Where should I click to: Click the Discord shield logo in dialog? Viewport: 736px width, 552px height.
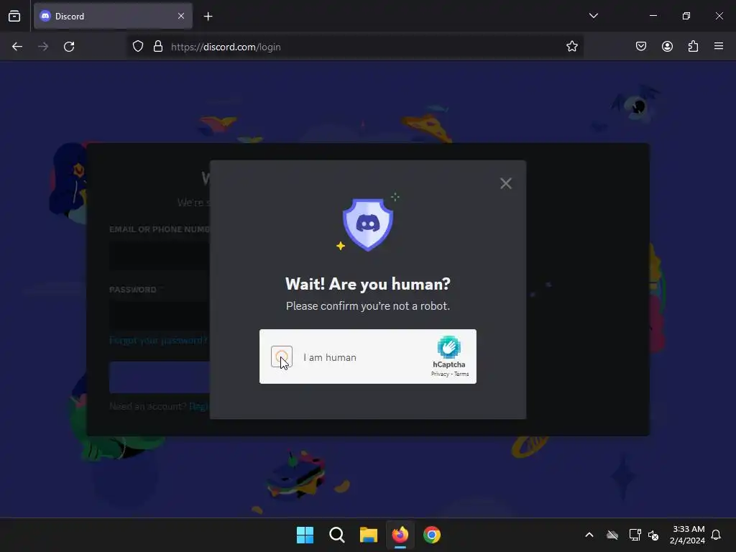pyautogui.click(x=368, y=224)
